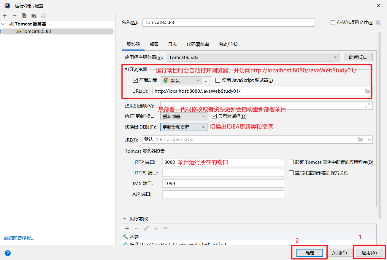
Task: Click the 名称 input field
Action: (229, 23)
